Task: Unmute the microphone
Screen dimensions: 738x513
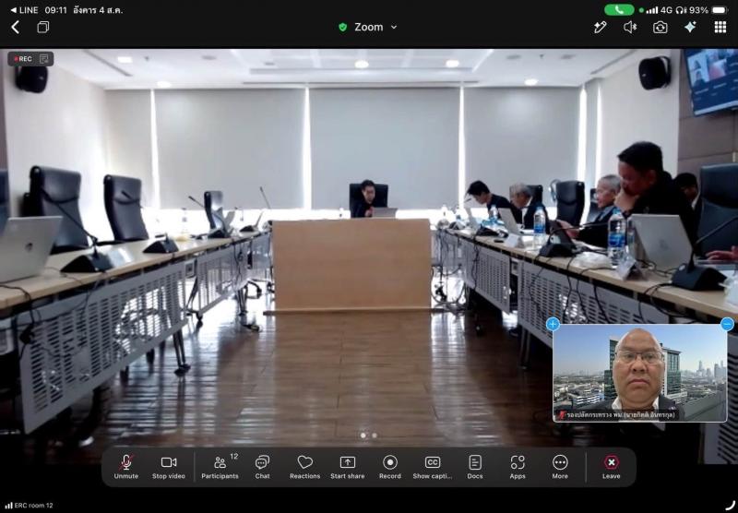Action: [x=126, y=467]
